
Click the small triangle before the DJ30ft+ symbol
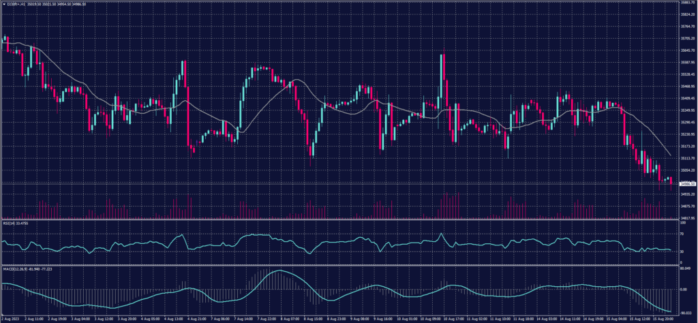[x=4, y=3]
